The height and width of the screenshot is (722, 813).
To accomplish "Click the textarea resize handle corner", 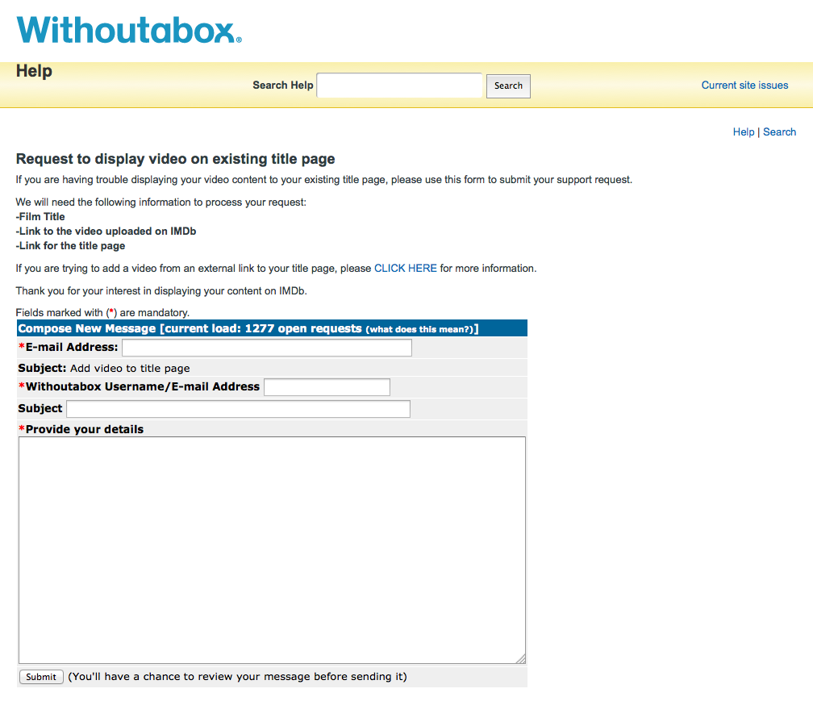I will (521, 659).
